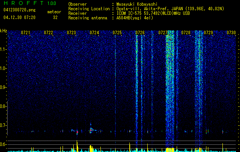Click the HROFFT 1.0.0 title text
This screenshot has width=240, height=152.
pos(30,3)
